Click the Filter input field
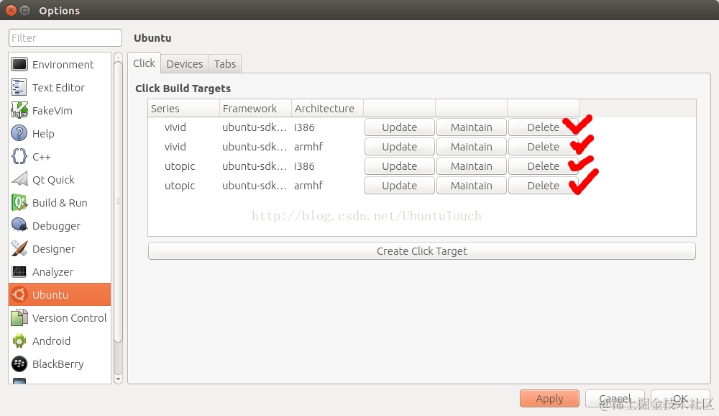The width and height of the screenshot is (719, 416). [65, 37]
